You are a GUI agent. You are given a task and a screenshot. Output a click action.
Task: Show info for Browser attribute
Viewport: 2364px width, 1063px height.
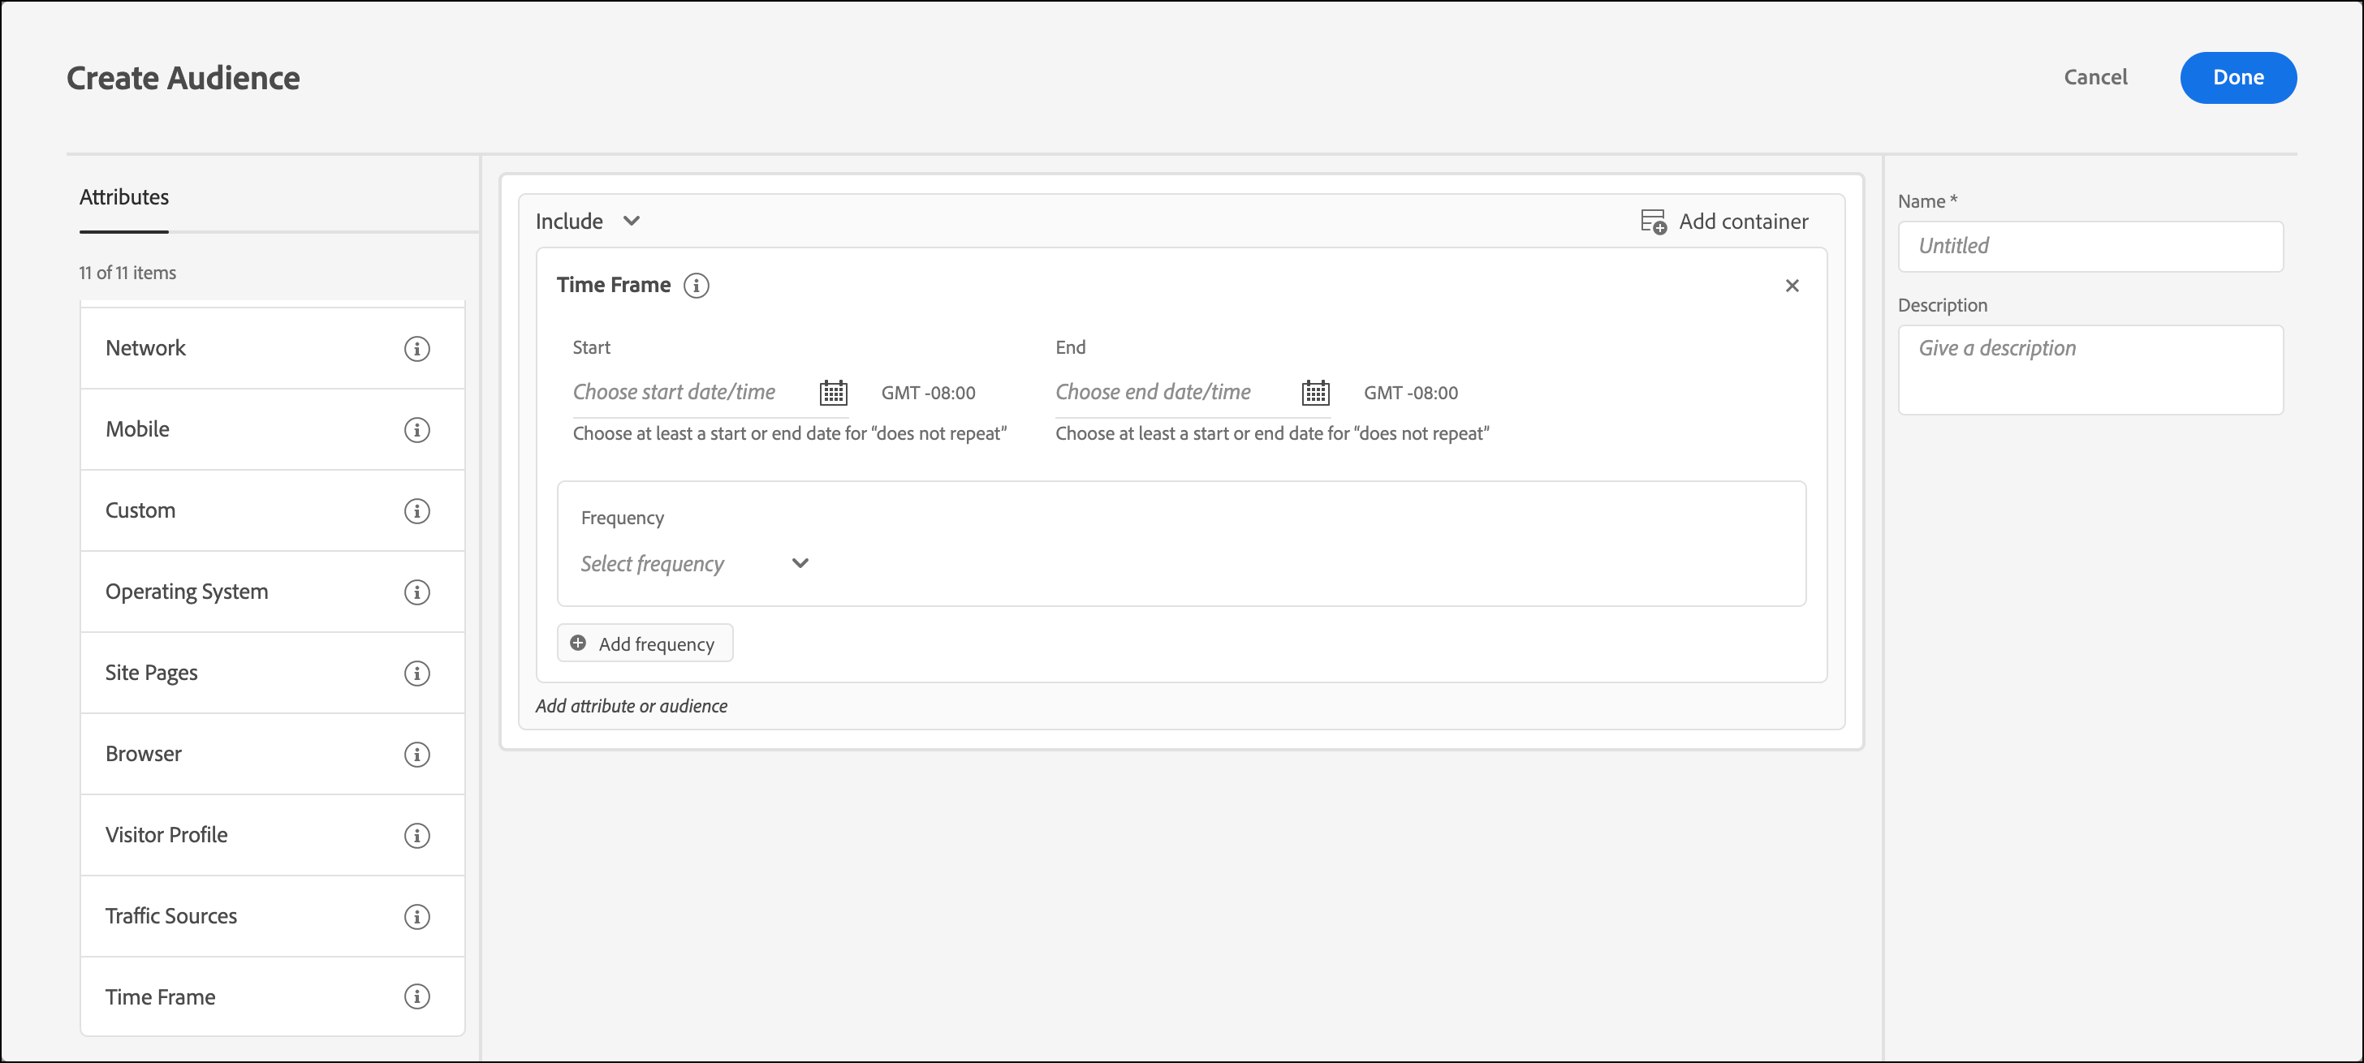(x=416, y=754)
